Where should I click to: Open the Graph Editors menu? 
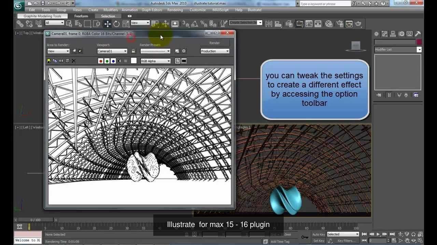coord(152,10)
